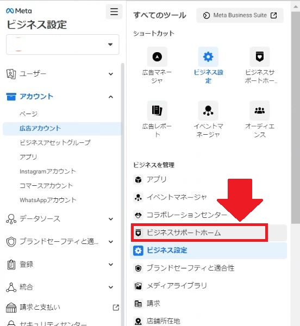The height and width of the screenshot is (326, 300).
Task: Click the sidebar brand safety shield icon
Action: (x=11, y=242)
